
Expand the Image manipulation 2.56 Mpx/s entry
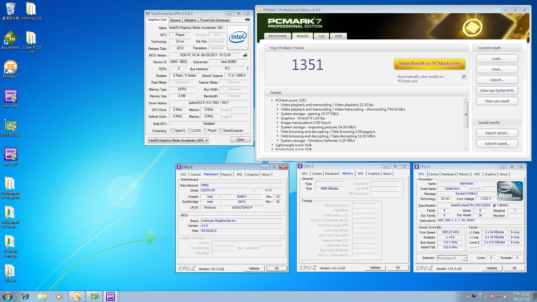point(278,123)
